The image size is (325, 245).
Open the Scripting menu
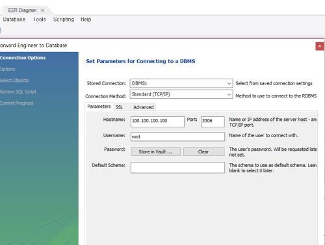(64, 19)
